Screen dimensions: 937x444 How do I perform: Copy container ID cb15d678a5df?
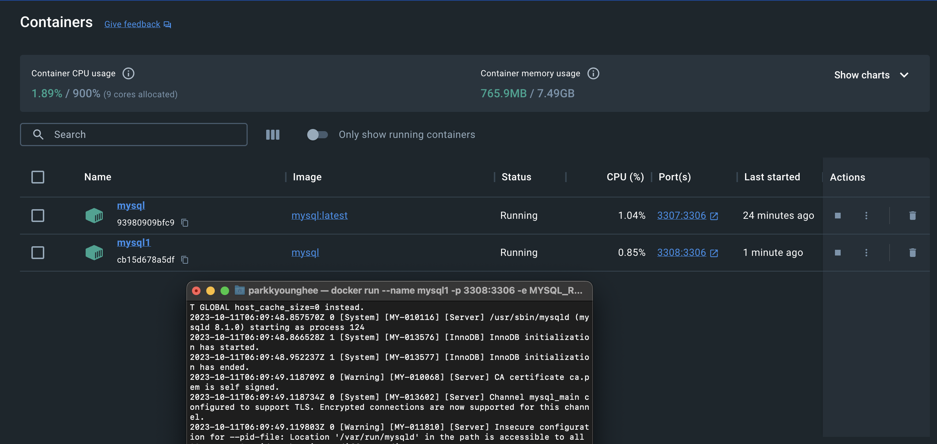point(185,260)
